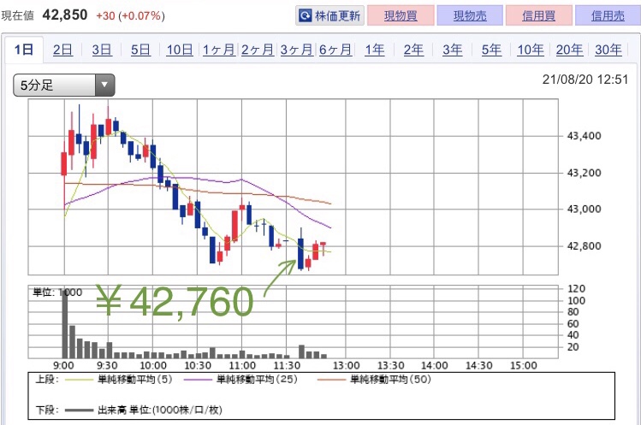Click the 株価更新 refresh button

click(x=329, y=15)
